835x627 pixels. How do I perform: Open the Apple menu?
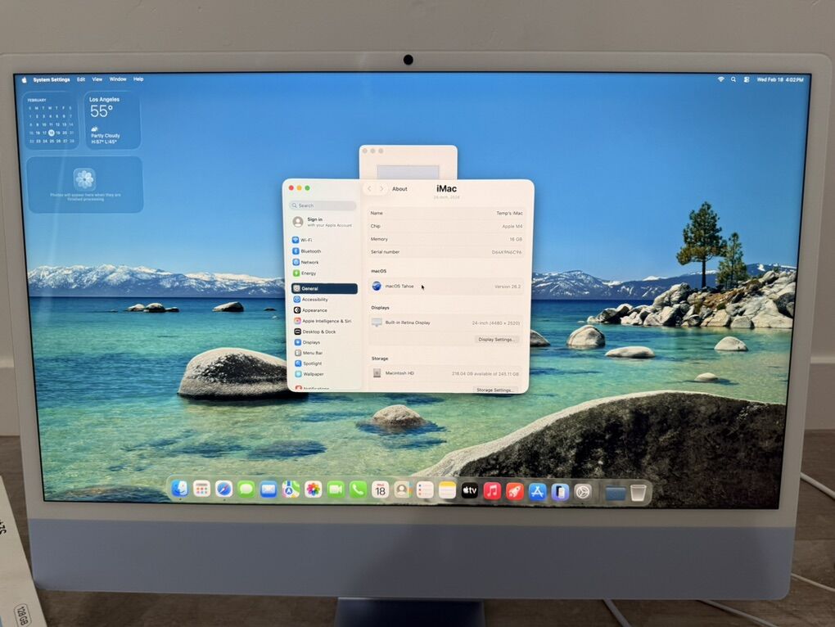[x=24, y=79]
